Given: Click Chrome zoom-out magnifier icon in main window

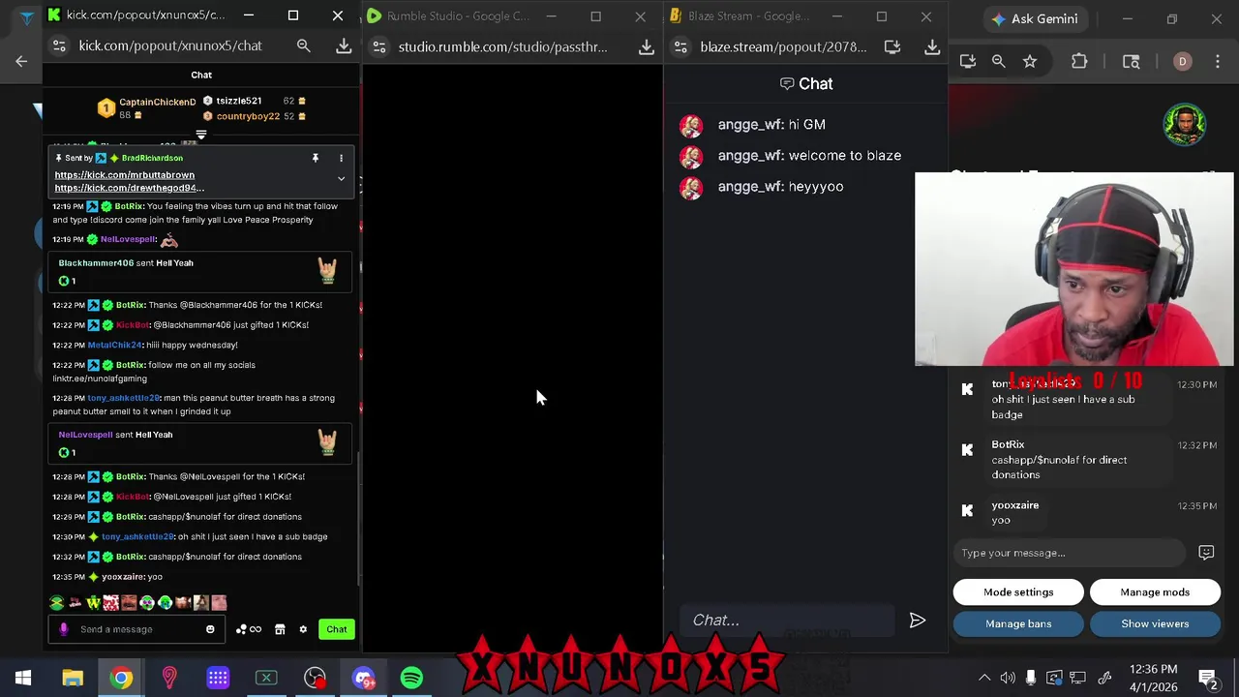Looking at the screenshot, I should click(x=999, y=61).
